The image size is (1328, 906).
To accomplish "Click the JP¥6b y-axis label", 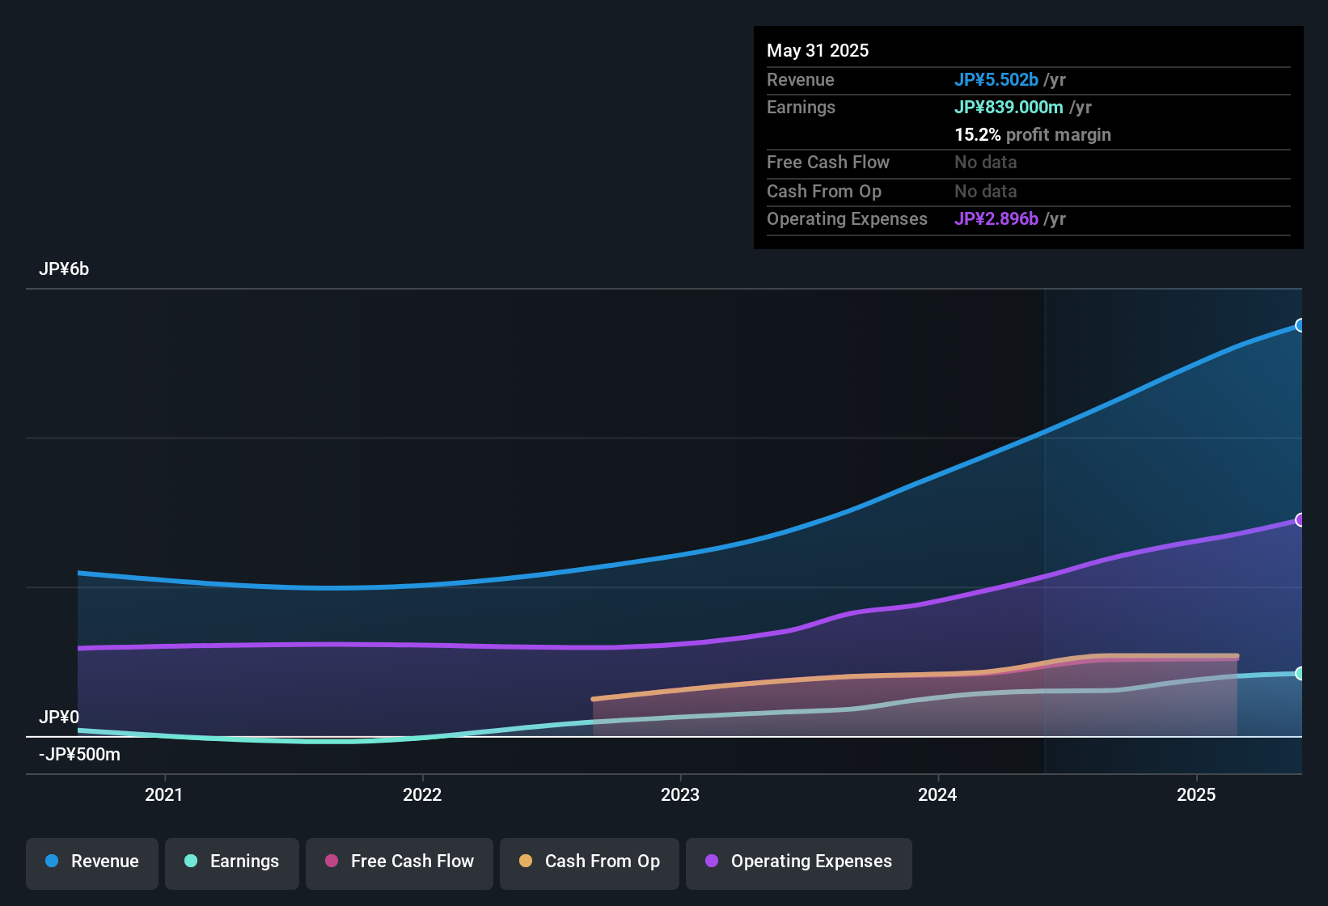I will click(64, 269).
